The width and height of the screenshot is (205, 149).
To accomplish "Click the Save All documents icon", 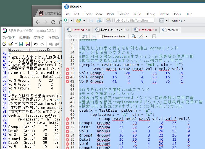I will tap(99, 20).
